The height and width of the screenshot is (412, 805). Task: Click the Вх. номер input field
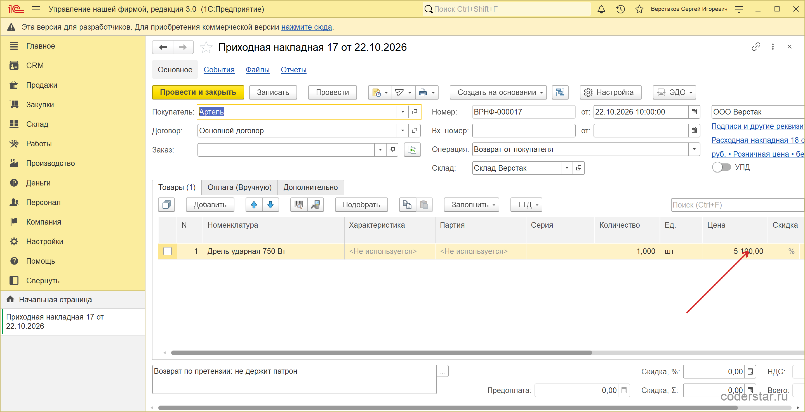tap(523, 130)
